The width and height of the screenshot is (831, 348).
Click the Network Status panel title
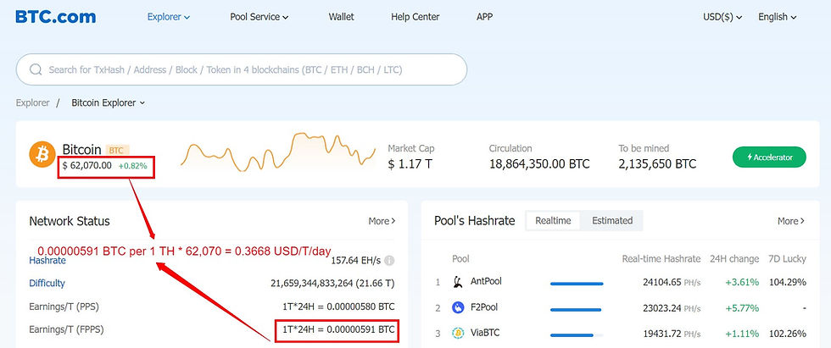click(x=70, y=221)
